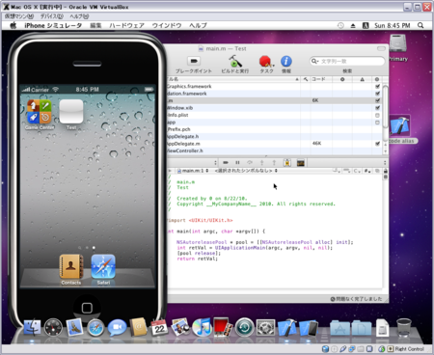Open iPhoto from the Dock
The image size is (434, 355).
pyautogui.click(x=180, y=328)
